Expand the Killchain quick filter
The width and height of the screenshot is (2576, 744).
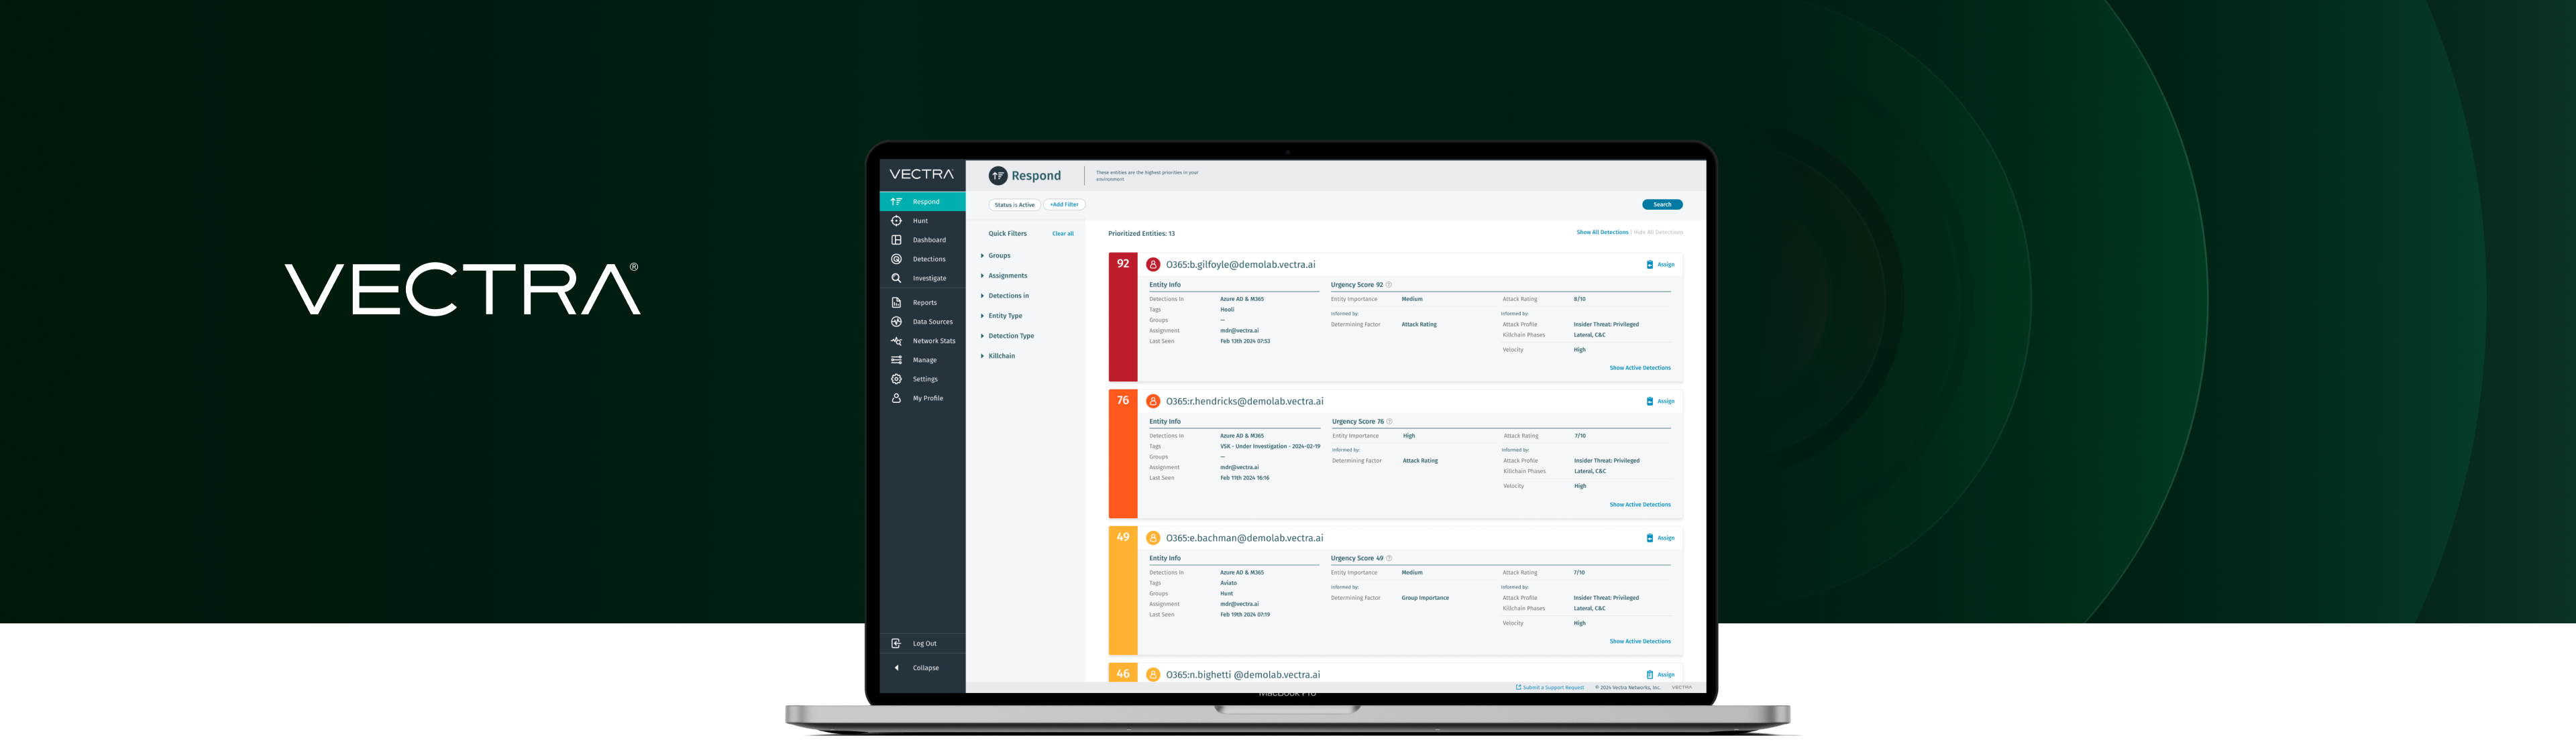[998, 355]
